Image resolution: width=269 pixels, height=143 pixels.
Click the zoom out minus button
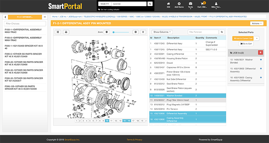pyautogui.click(x=107, y=32)
